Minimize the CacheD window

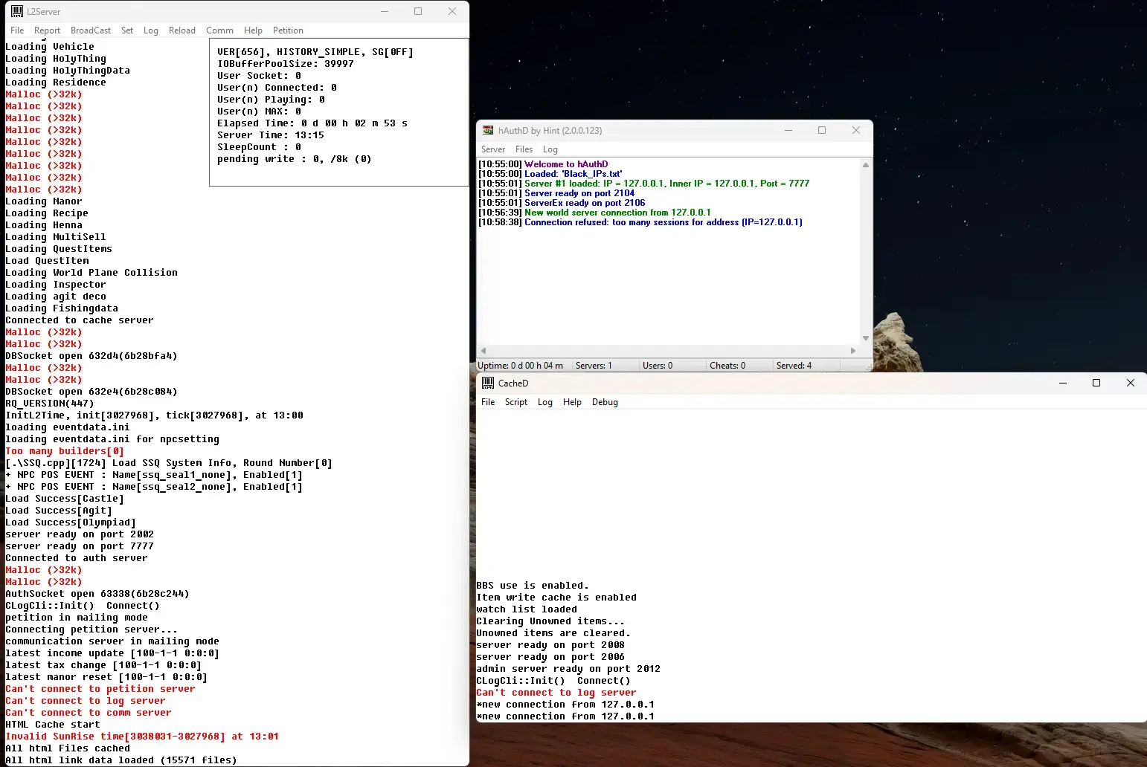coord(1063,383)
